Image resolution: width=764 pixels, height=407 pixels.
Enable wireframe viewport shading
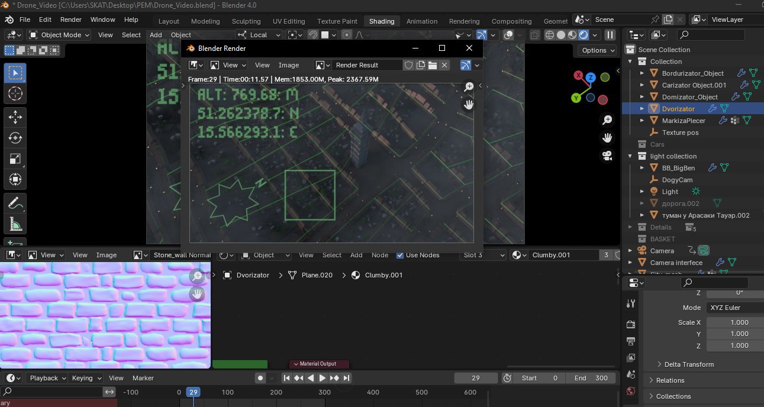[550, 35]
